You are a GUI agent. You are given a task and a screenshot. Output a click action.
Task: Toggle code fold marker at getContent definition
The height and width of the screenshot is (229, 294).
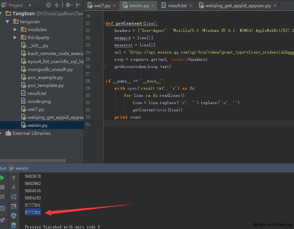(103, 23)
